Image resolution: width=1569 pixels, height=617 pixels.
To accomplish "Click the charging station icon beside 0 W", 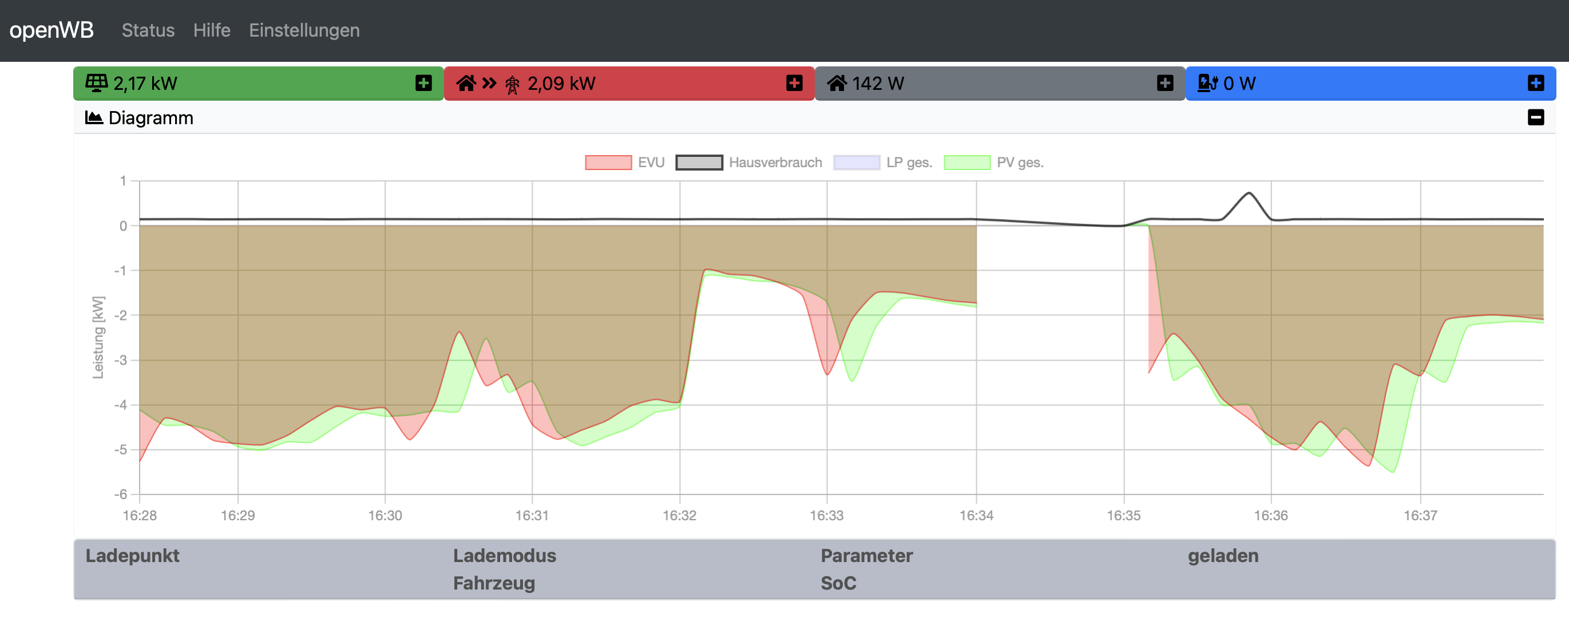I will [1208, 83].
